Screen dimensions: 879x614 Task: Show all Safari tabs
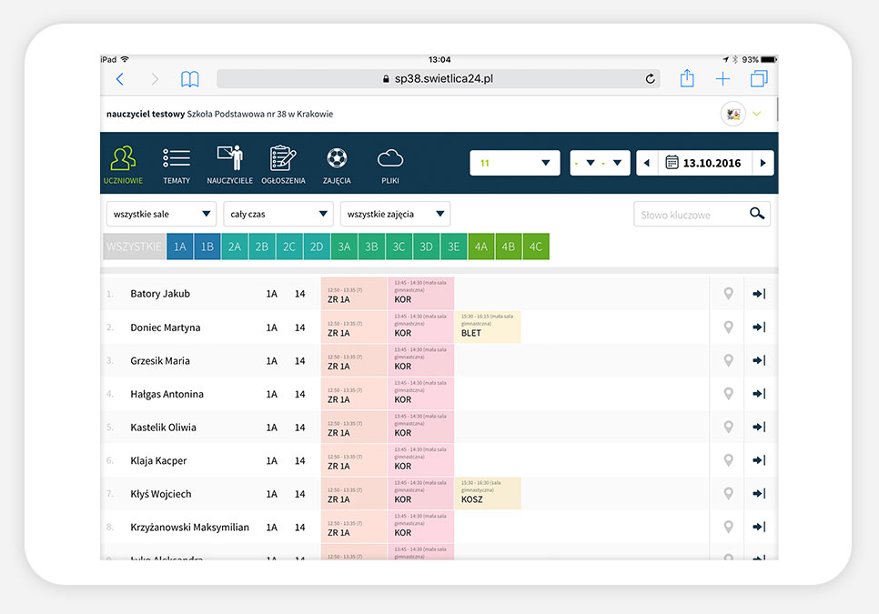click(x=759, y=78)
